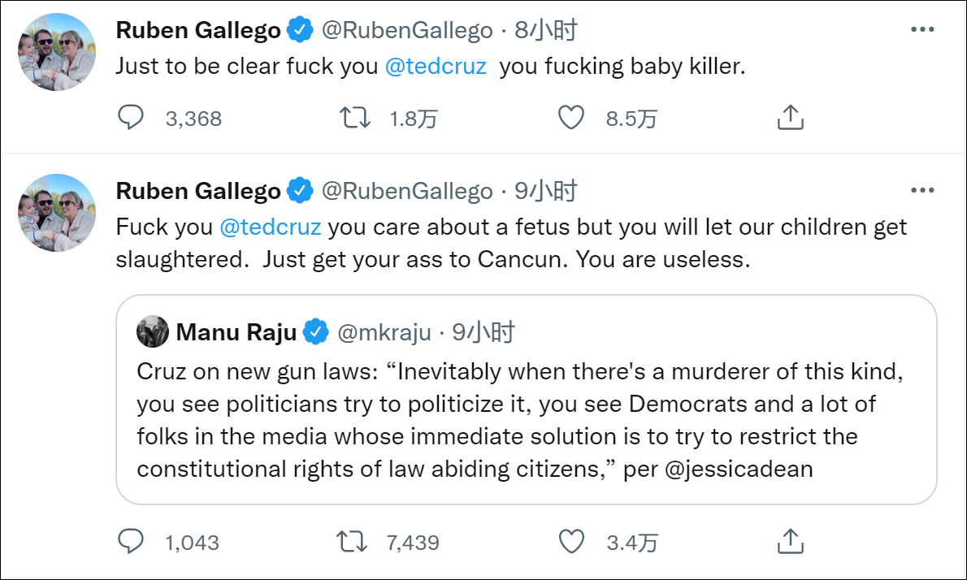
Task: Open Ruben Gallego's avatar on top tweet
Action: click(x=57, y=51)
